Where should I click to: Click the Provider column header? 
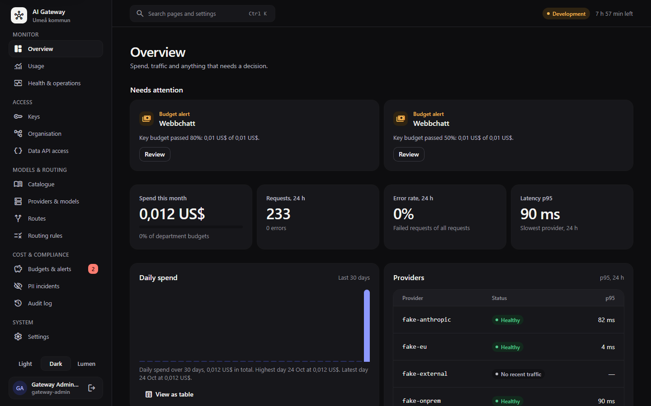click(413, 298)
